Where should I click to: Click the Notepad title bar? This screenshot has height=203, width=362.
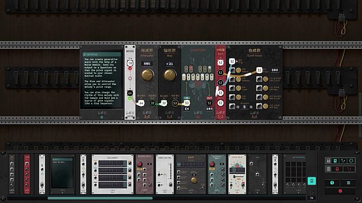[x=102, y=54]
